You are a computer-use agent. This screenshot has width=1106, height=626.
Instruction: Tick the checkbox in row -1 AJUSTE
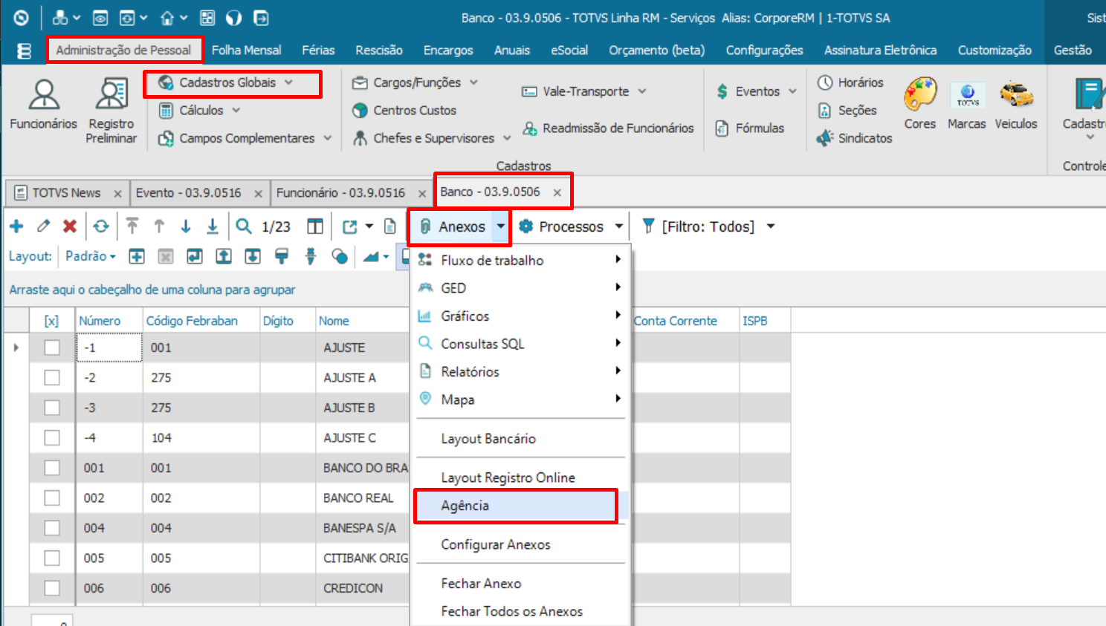[x=52, y=348]
